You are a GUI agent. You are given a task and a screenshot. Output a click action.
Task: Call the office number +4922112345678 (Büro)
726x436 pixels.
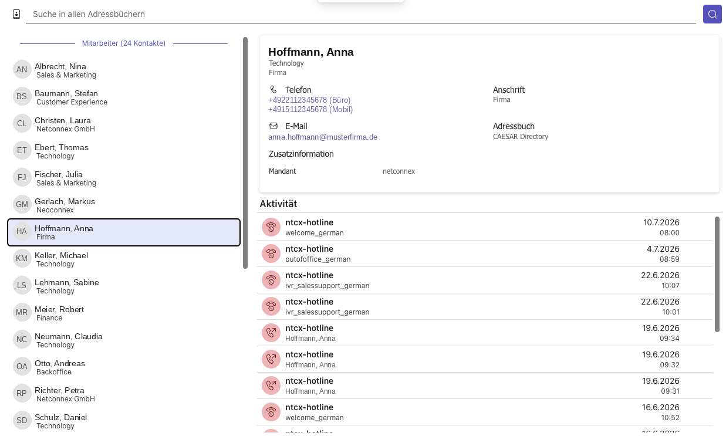point(309,100)
